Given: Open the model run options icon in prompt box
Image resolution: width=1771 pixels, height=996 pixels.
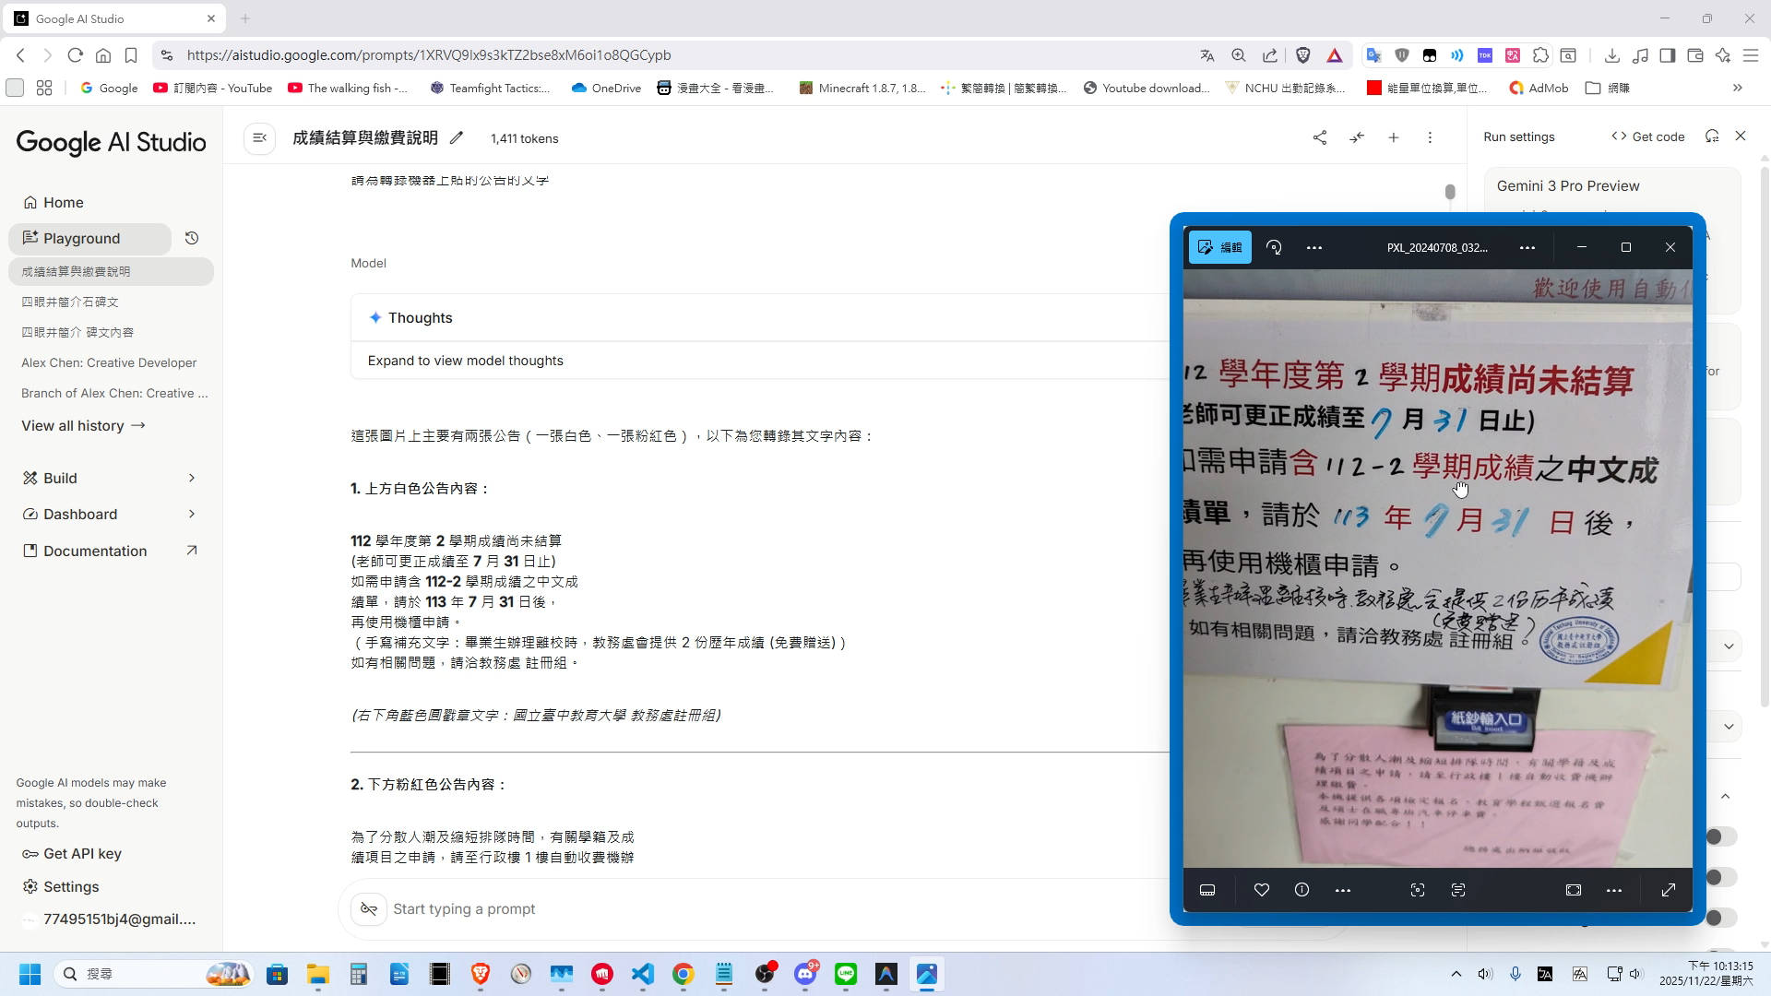Looking at the screenshot, I should click(369, 909).
